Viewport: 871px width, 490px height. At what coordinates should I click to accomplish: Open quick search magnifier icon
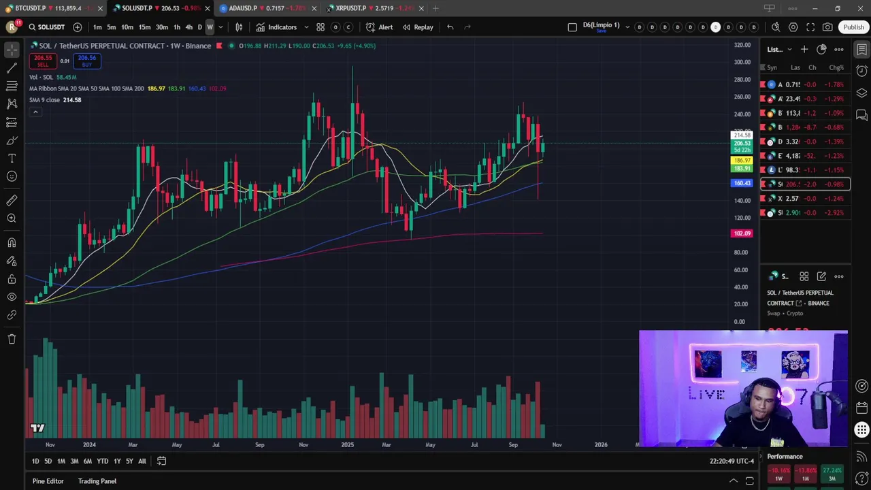(x=776, y=27)
